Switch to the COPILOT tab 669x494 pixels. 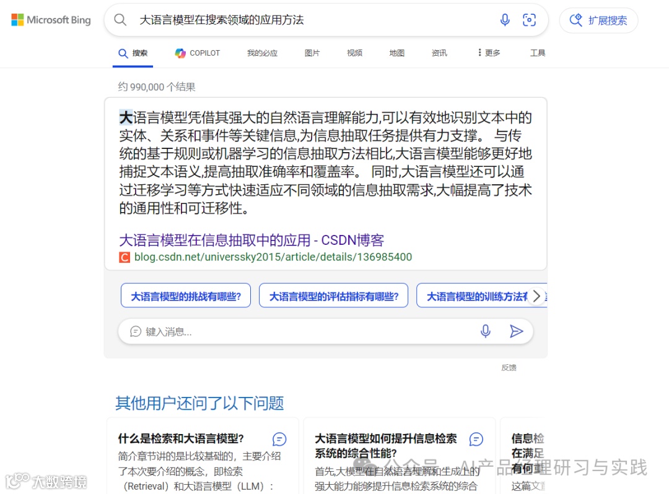click(197, 53)
